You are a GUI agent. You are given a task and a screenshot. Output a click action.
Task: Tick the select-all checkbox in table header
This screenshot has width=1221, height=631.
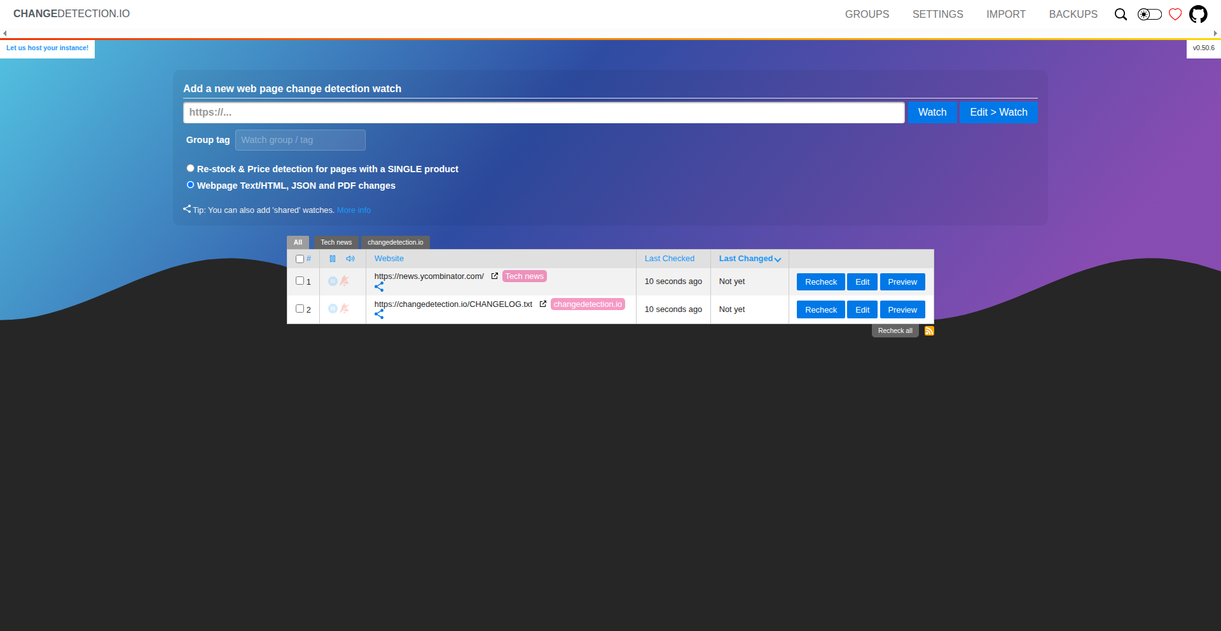[300, 259]
